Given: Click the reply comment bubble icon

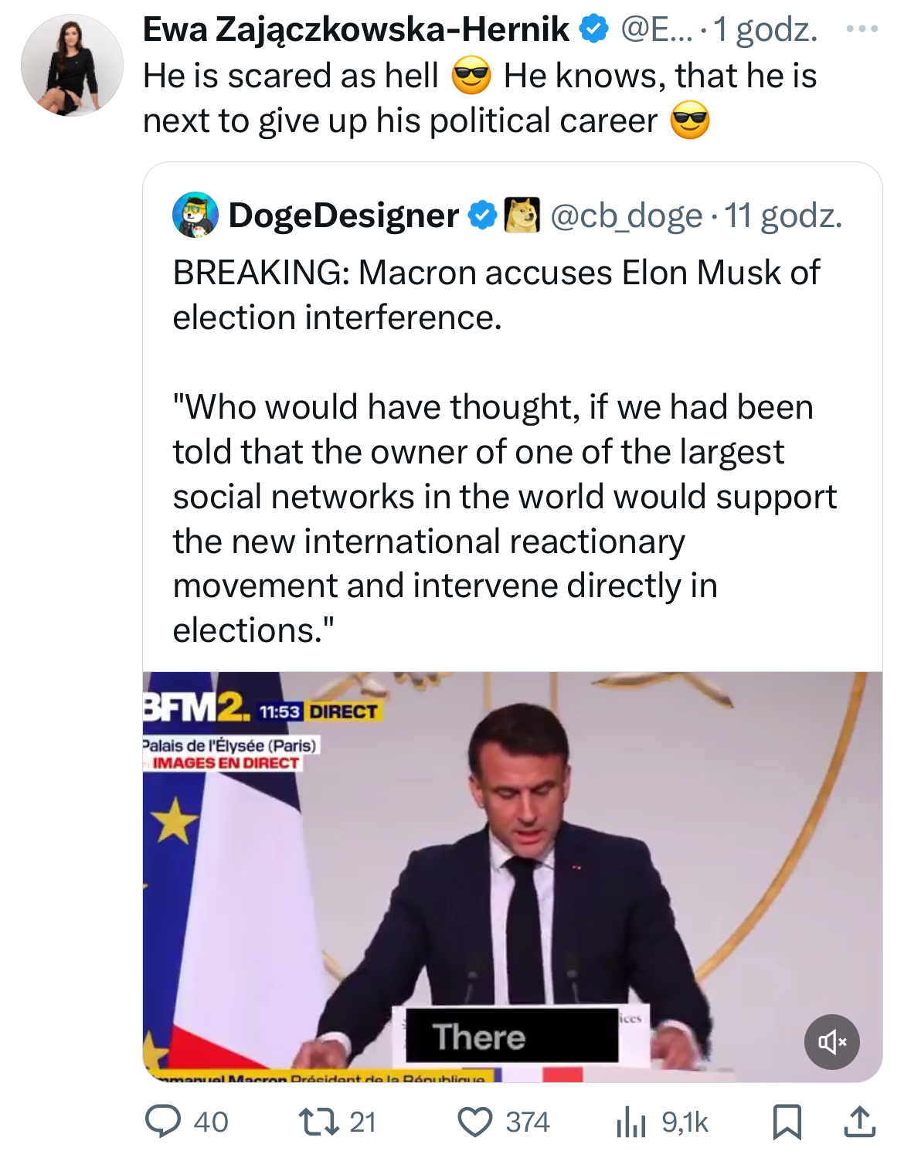Looking at the screenshot, I should pyautogui.click(x=164, y=1122).
